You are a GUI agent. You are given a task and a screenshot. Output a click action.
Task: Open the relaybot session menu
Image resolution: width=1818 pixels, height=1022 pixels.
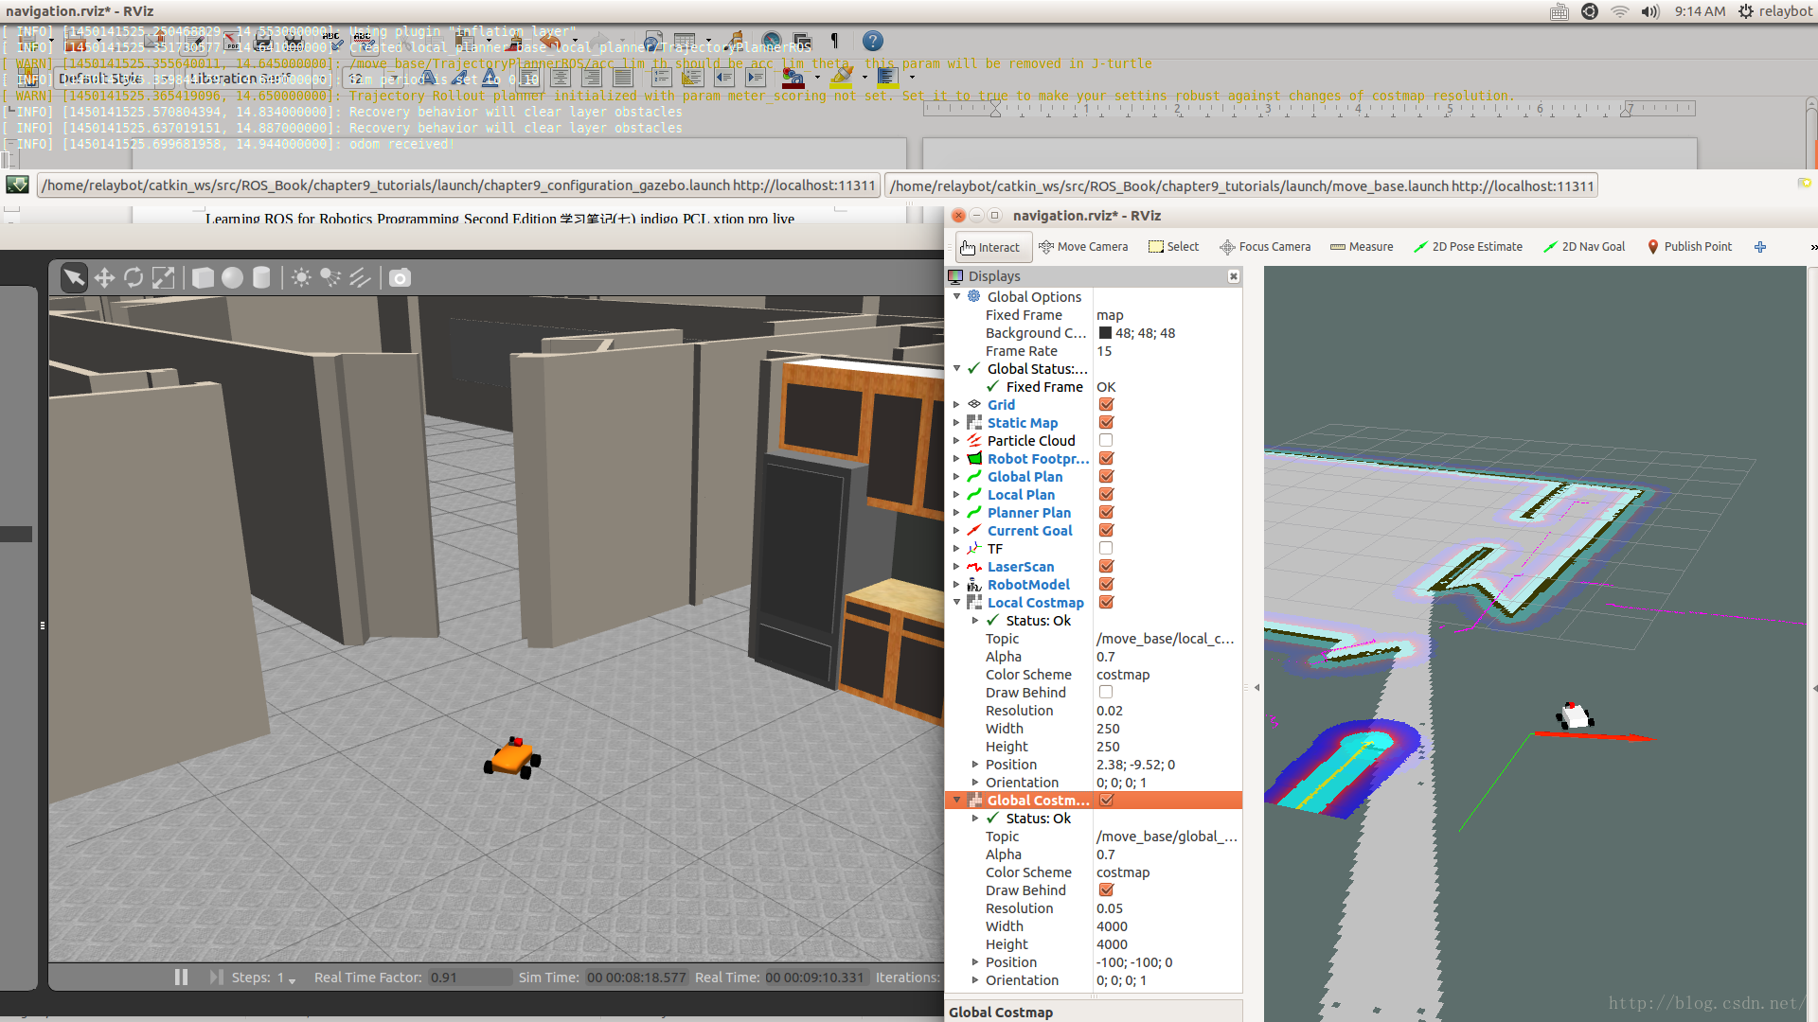tap(1775, 11)
